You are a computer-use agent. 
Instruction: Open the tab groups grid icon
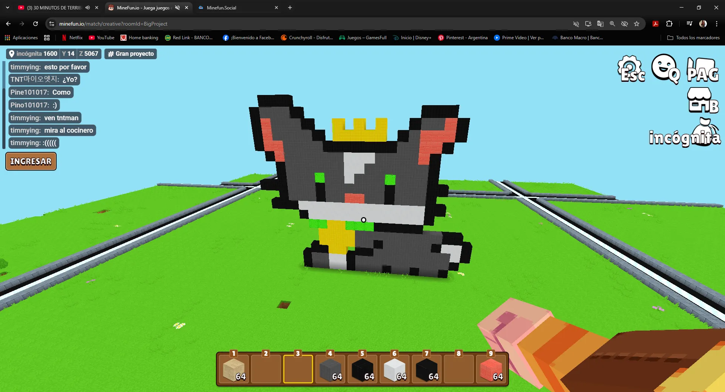pyautogui.click(x=47, y=38)
